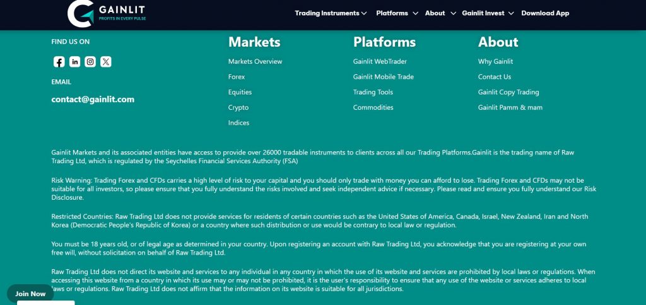Open the X (Twitter) social icon
The image size is (646, 305).
point(106,62)
